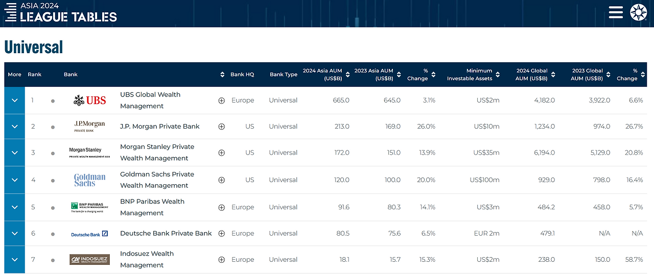
Task: Click the US$100m minimum for Goldman Sachs
Action: click(x=485, y=180)
